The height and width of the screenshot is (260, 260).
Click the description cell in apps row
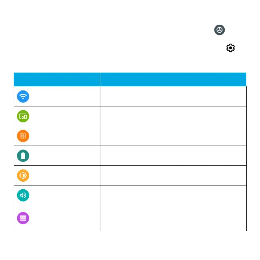tap(173, 136)
